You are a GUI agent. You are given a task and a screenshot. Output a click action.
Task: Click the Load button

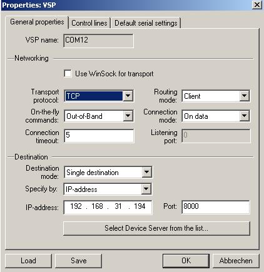28,261
